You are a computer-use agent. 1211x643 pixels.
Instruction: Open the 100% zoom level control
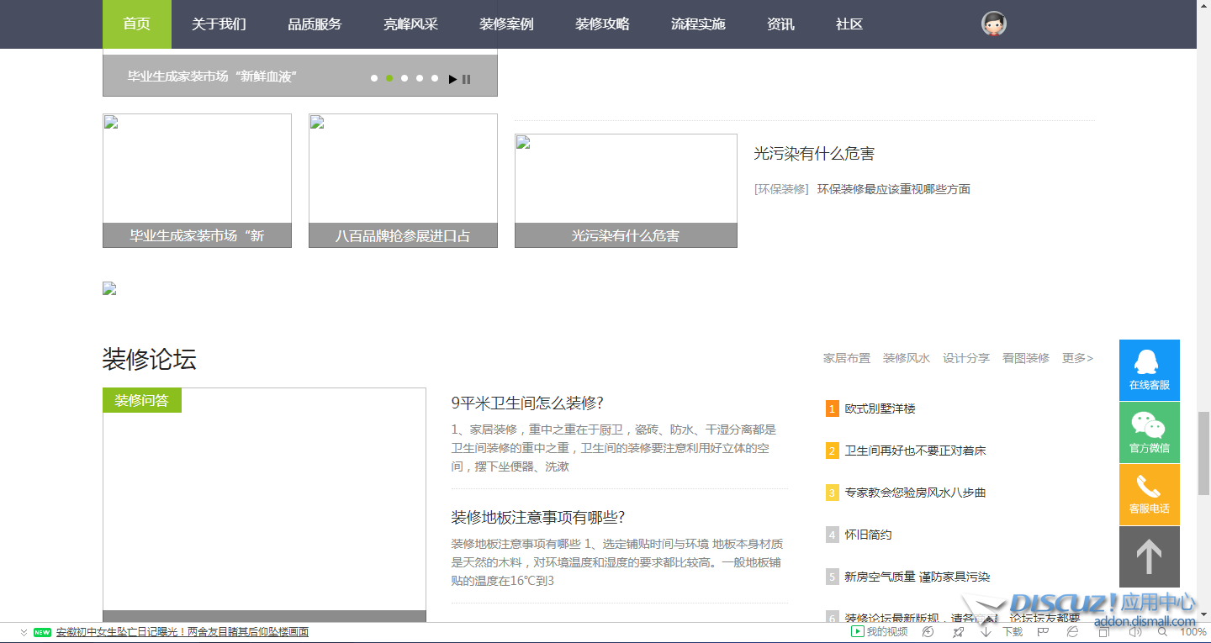[x=1192, y=632]
